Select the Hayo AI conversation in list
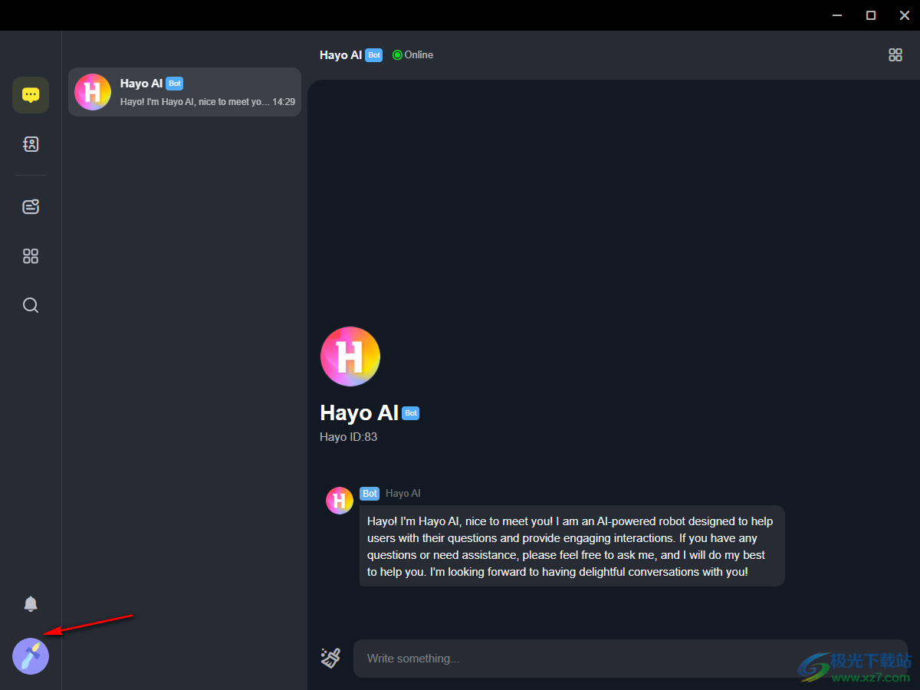 (x=185, y=92)
